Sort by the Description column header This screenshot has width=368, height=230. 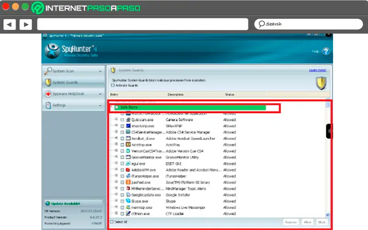175,94
